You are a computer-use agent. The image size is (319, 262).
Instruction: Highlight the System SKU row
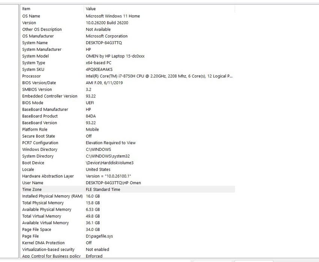[x=34, y=70]
